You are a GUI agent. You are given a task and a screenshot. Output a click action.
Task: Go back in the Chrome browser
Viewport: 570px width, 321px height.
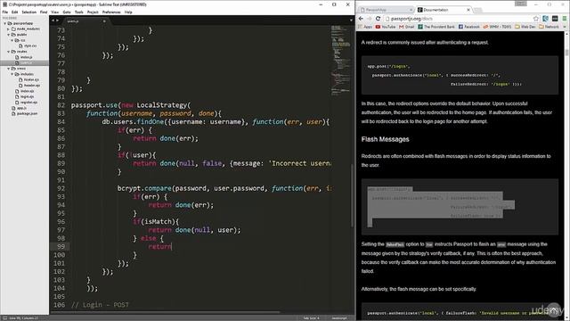click(361, 19)
